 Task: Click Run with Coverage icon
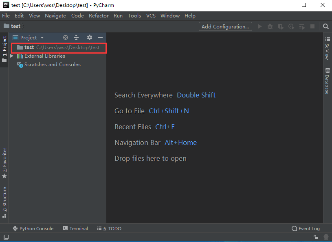pyautogui.click(x=281, y=26)
